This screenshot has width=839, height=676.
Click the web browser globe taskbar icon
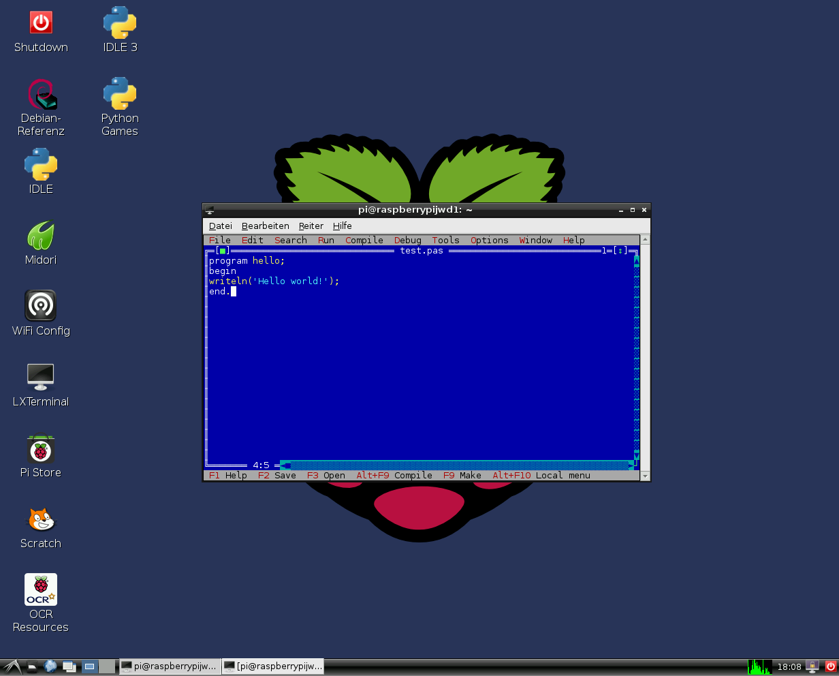click(x=50, y=666)
